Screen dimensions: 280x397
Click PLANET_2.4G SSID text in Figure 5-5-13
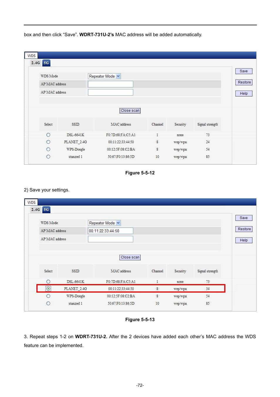click(75, 289)
